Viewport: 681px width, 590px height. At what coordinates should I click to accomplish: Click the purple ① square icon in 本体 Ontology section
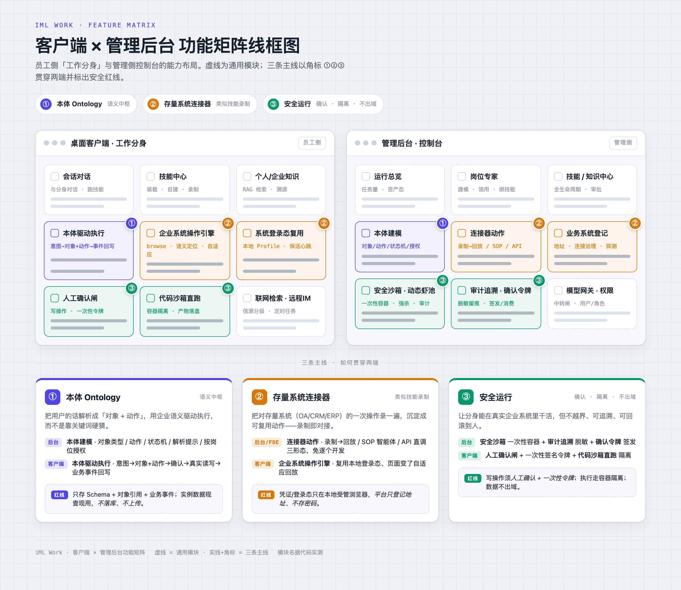pyautogui.click(x=53, y=397)
